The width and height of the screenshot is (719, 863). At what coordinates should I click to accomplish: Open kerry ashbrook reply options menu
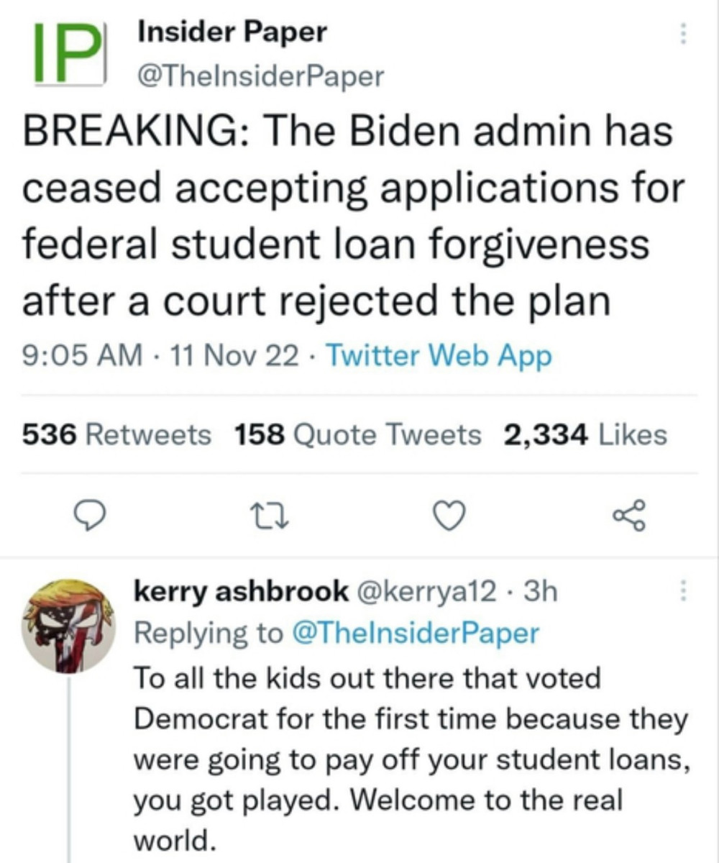point(683,593)
